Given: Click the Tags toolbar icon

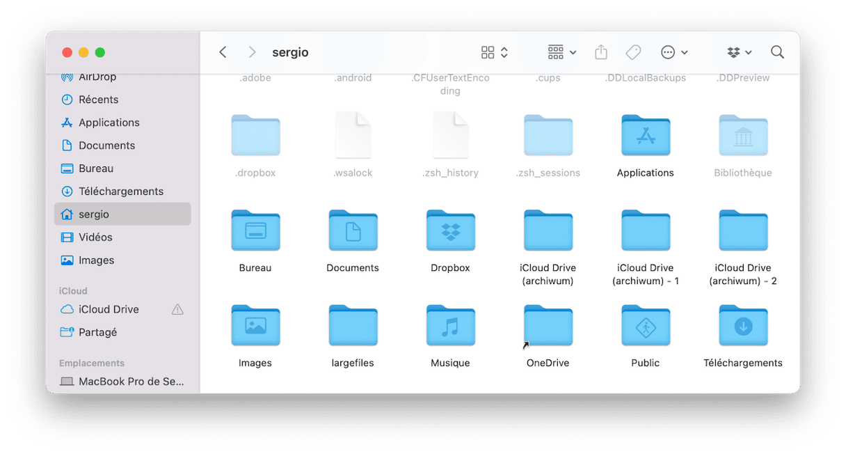Looking at the screenshot, I should click(x=633, y=52).
